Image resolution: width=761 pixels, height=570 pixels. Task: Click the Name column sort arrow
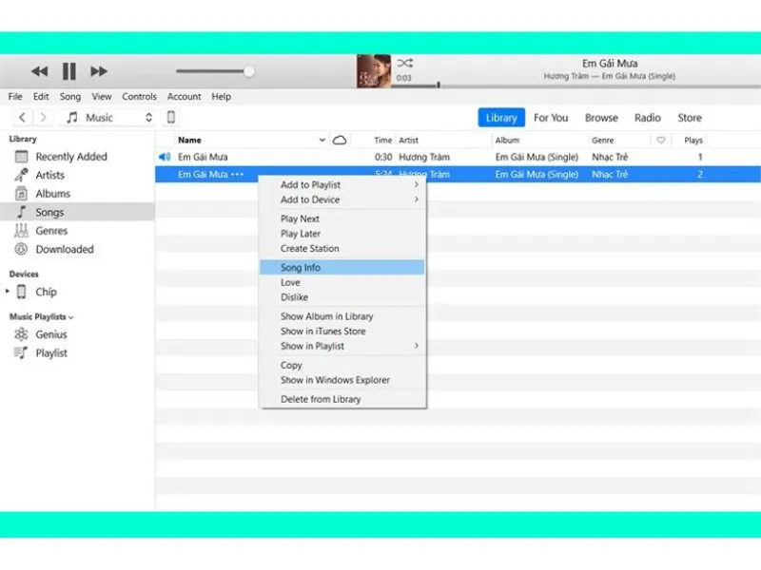tap(322, 140)
